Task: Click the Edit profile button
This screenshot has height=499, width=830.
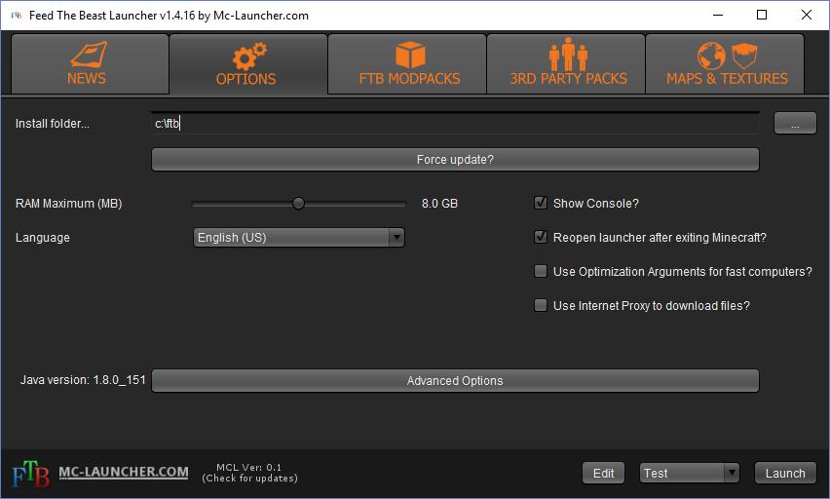Action: pyautogui.click(x=603, y=473)
